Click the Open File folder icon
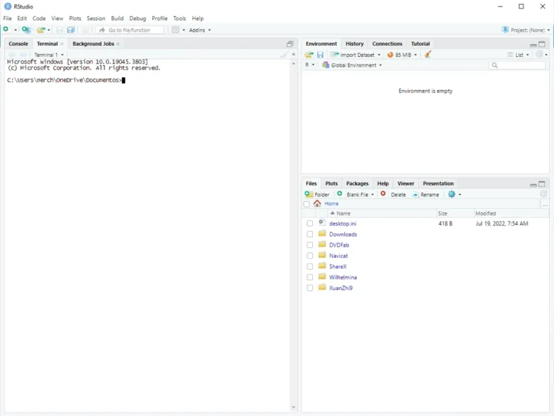 click(x=41, y=30)
